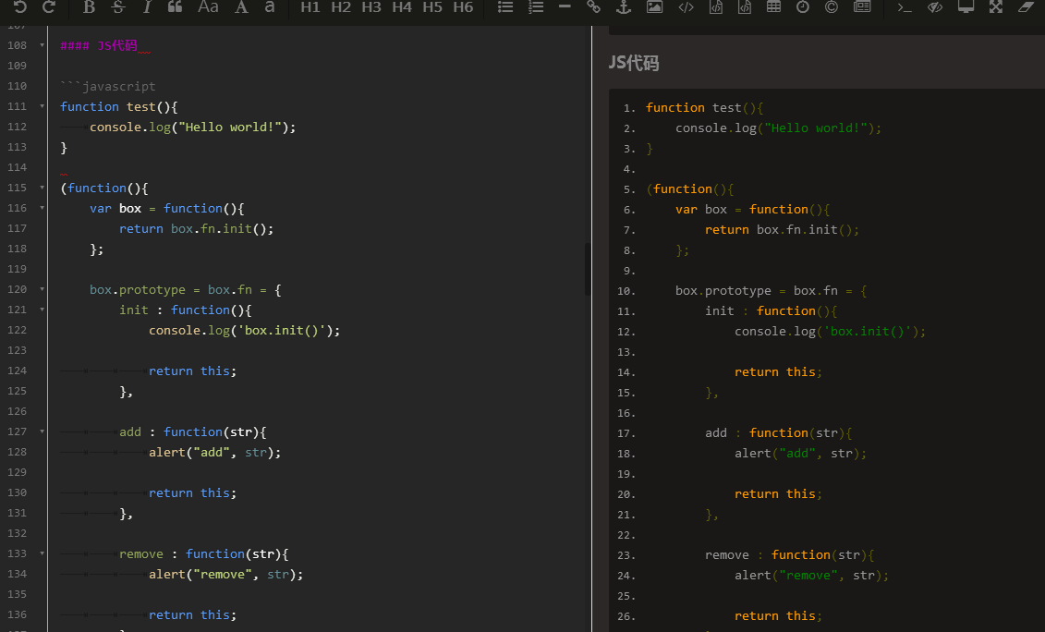Click 'Hello world!' string in editor
The height and width of the screenshot is (632, 1045).
tap(230, 127)
